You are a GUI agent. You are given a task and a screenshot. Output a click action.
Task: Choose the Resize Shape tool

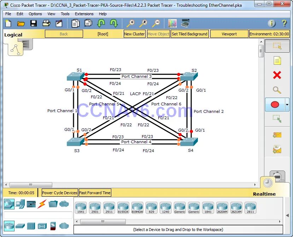[x=277, y=118]
